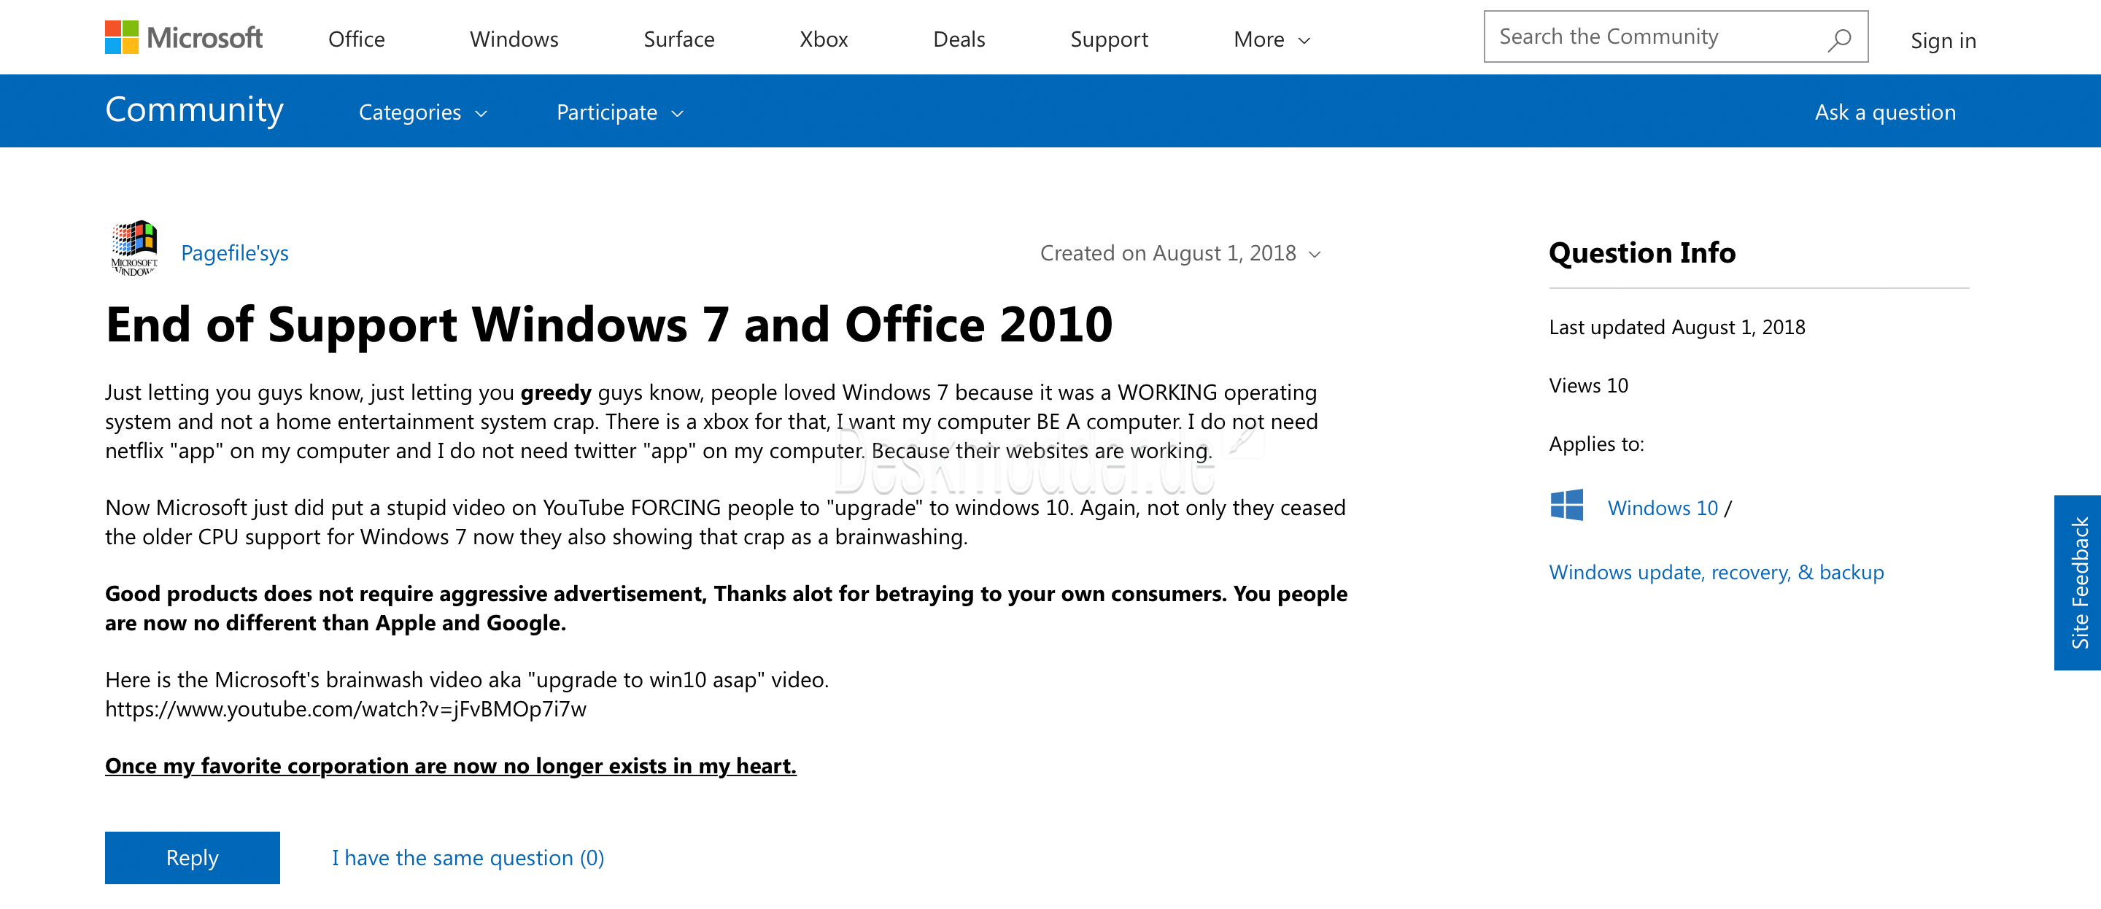Viewport: 2101px width, 909px height.
Task: Click the Windows update, recovery, & backup link
Action: tap(1717, 570)
